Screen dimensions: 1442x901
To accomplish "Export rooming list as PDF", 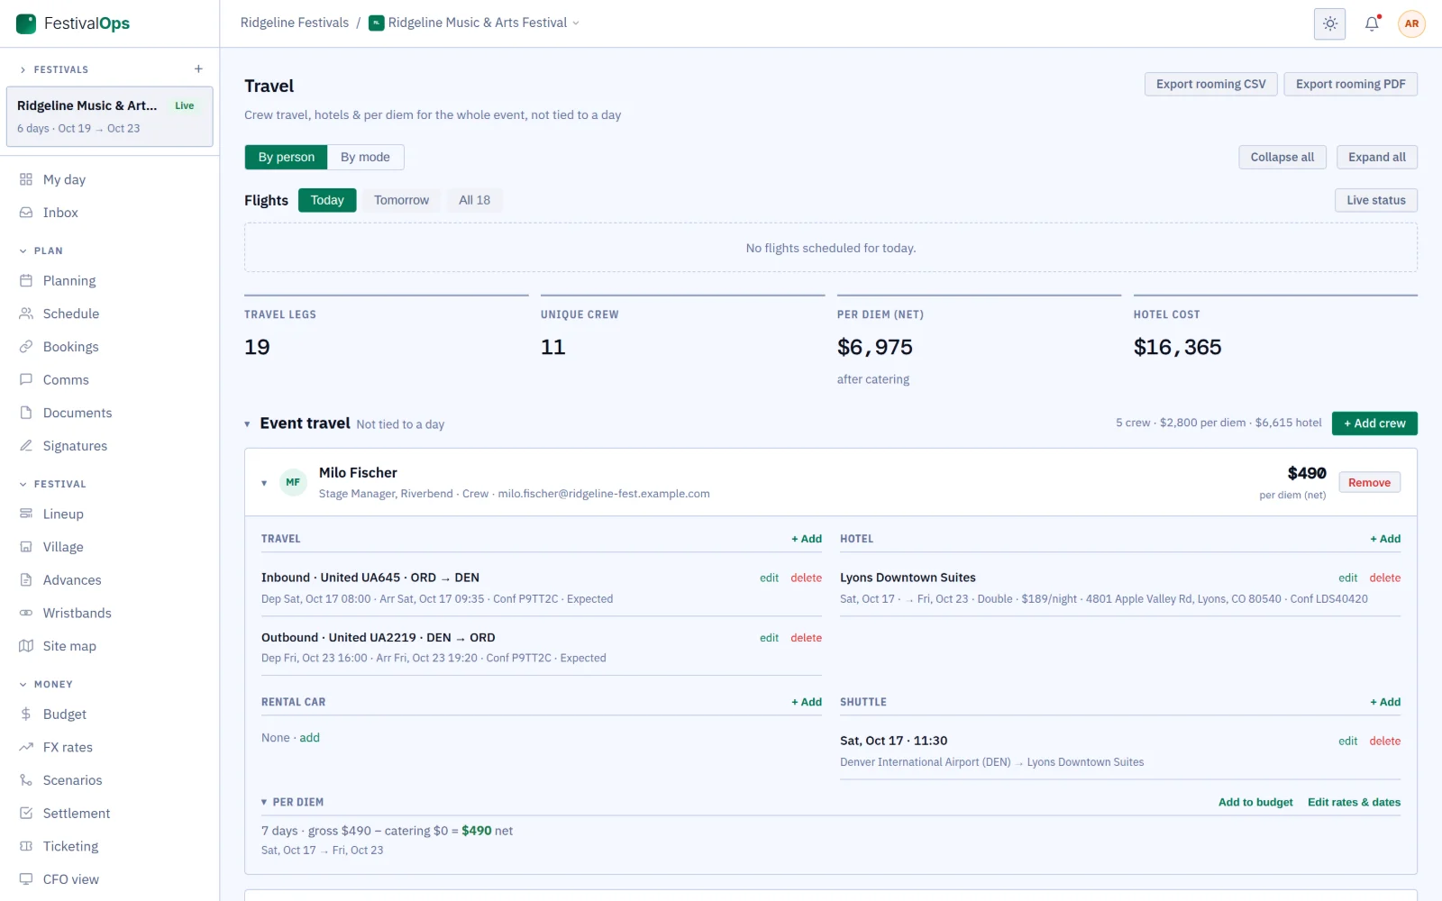I will pos(1350,84).
